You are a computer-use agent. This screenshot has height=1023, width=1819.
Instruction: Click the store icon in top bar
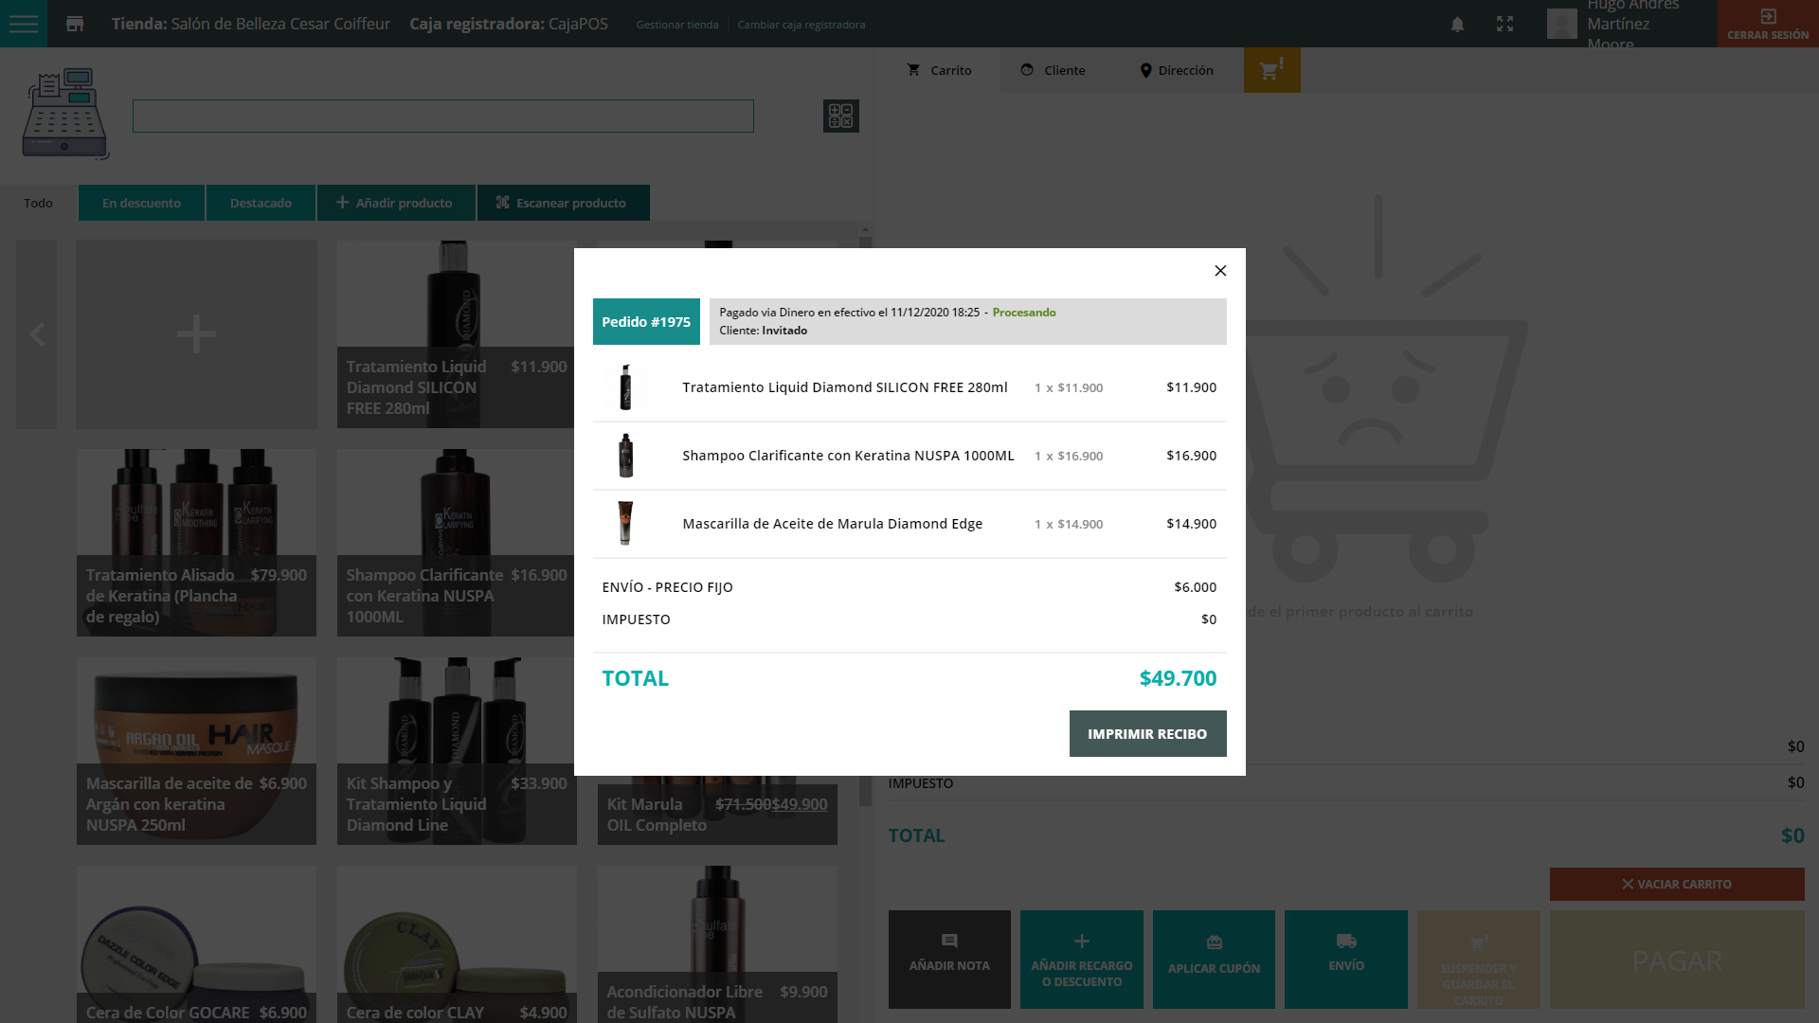(75, 24)
